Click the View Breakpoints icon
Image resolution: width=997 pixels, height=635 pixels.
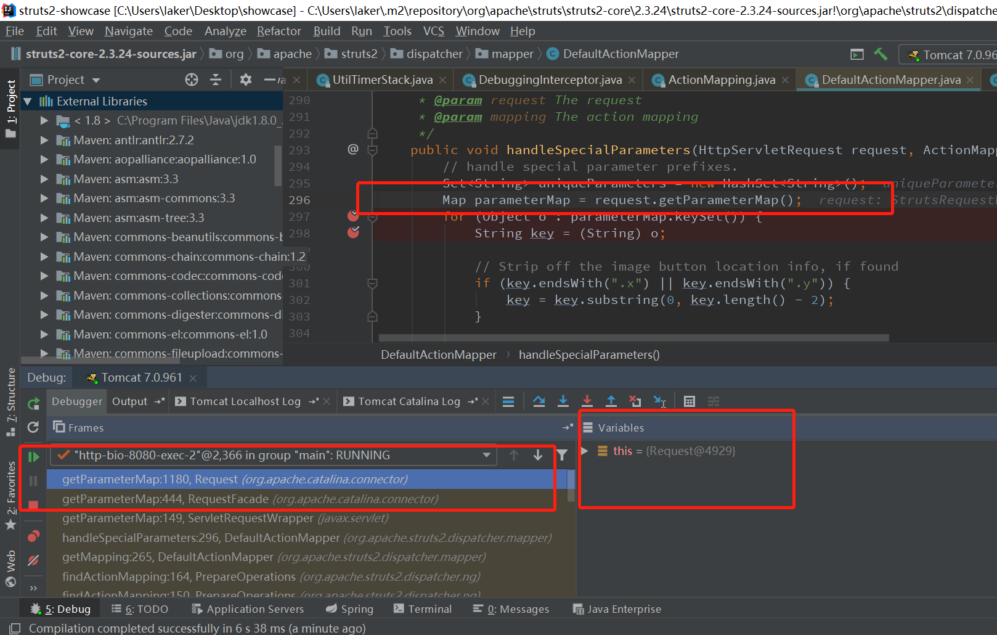click(34, 536)
